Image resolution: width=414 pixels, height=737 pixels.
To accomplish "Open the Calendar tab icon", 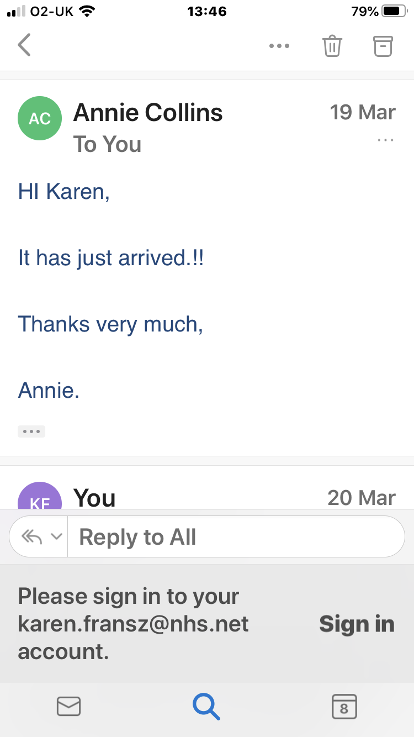I will click(344, 706).
